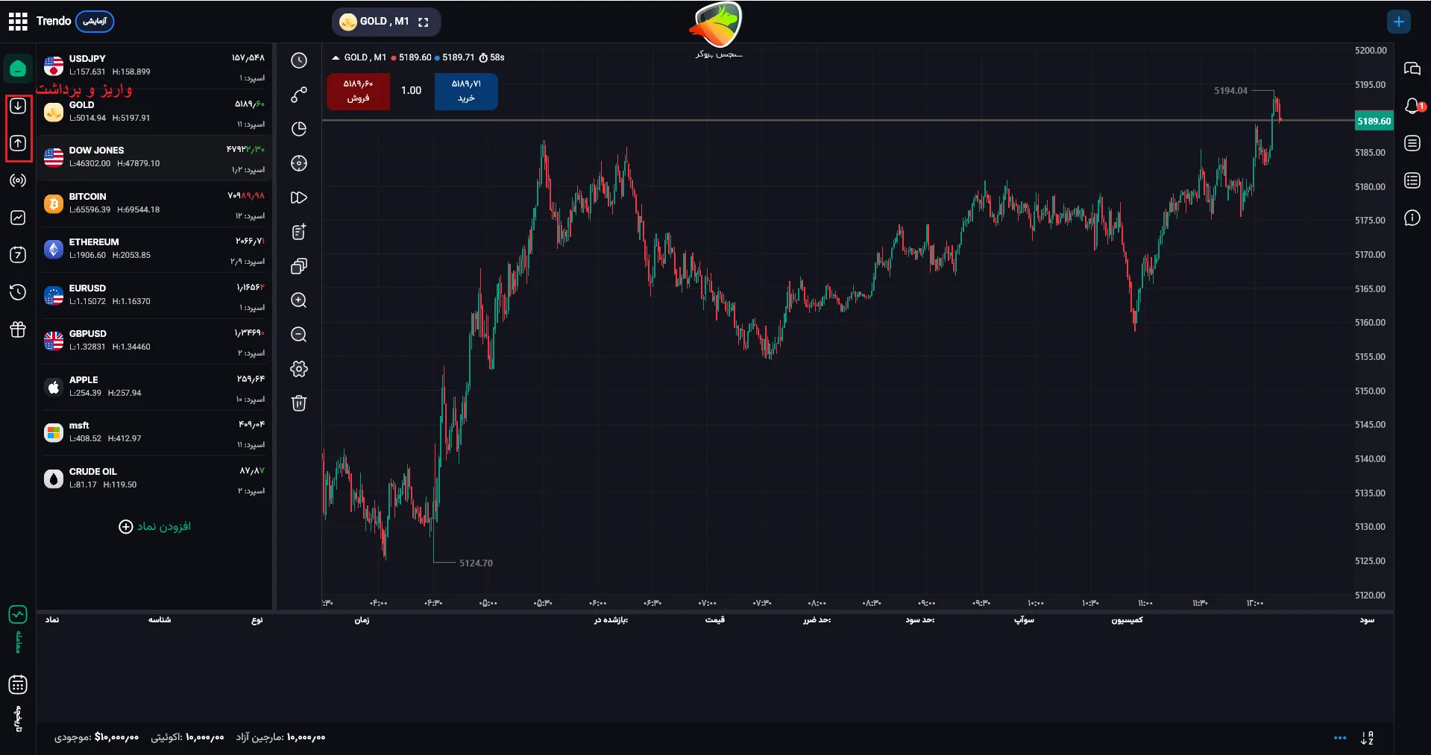Open the timeframe clock icon in chart toolbar
Screen dimensions: 1431x755
[299, 60]
